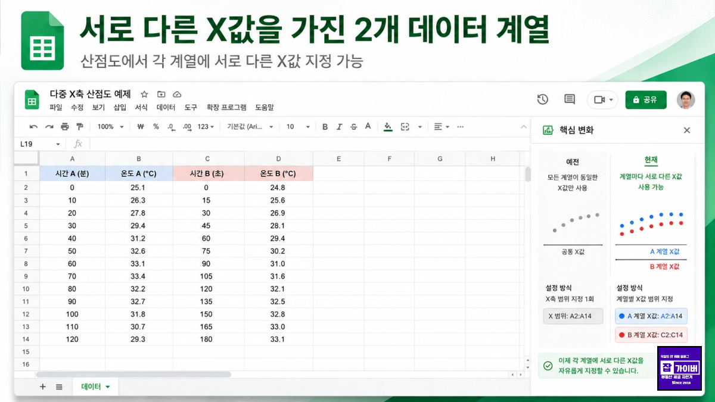The width and height of the screenshot is (715, 402).
Task: Open the fill color picker
Action: coord(388,126)
